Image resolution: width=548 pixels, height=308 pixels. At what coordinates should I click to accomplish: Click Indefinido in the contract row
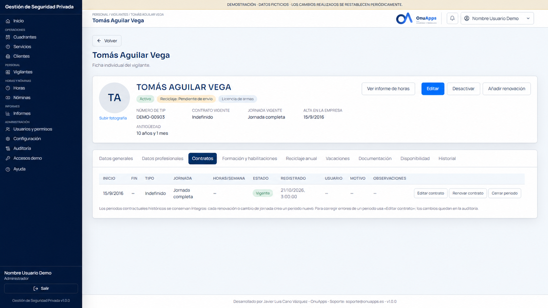[x=155, y=193]
